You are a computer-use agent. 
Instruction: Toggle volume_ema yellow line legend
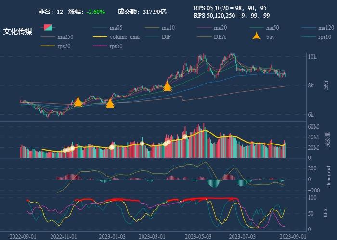point(117,37)
